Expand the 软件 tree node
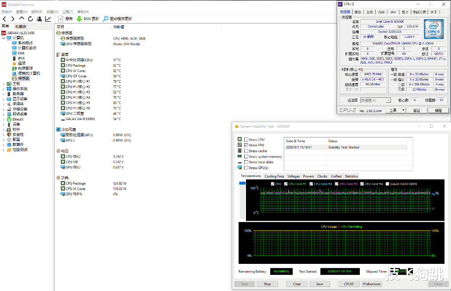 click(x=4, y=129)
